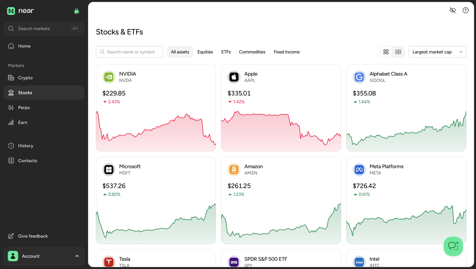Toggle hide balances eye icon
Image resolution: width=476 pixels, height=269 pixels.
click(x=452, y=10)
